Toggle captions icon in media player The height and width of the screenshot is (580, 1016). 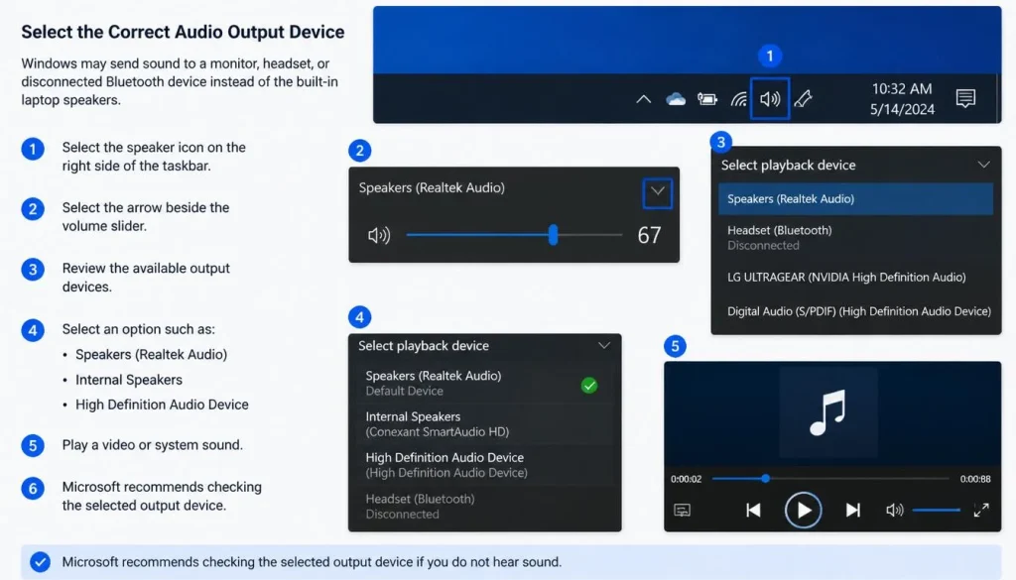pos(682,510)
